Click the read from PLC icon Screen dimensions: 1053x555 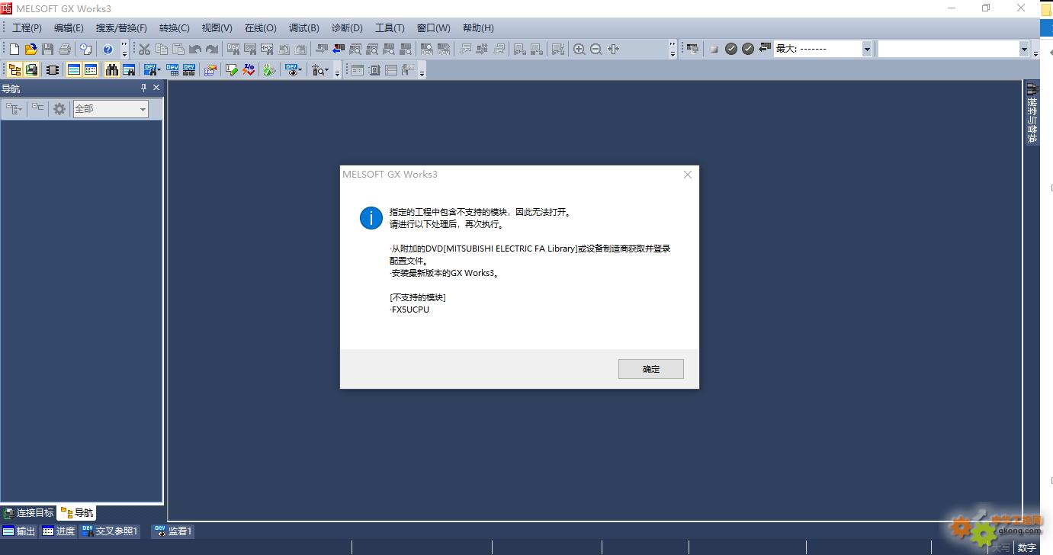click(x=337, y=49)
